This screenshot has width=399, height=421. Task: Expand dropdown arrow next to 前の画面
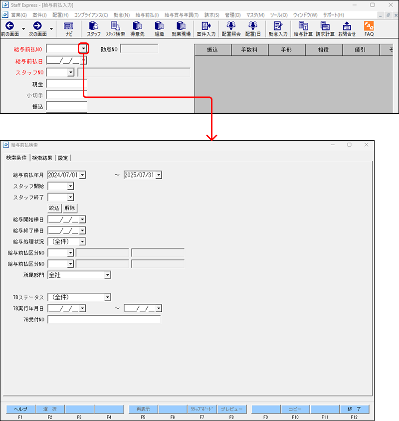click(23, 29)
